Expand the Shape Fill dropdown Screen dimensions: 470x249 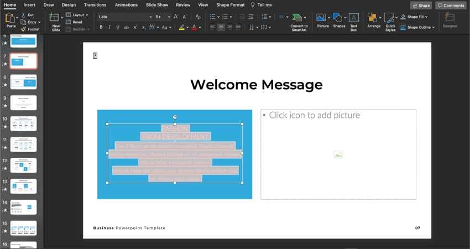[x=420, y=17]
